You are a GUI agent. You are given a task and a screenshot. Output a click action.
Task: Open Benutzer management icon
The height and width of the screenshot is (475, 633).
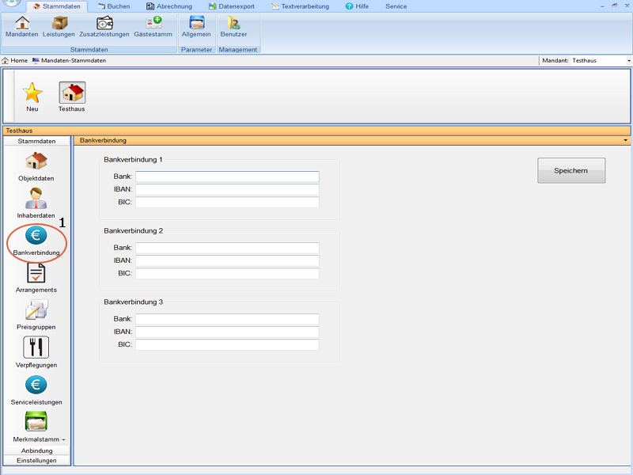pyautogui.click(x=233, y=26)
